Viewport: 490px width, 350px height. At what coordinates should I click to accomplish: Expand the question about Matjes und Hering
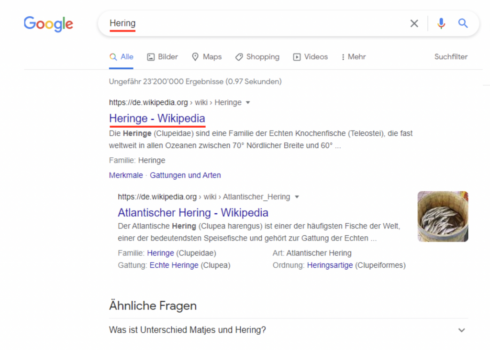288,330
